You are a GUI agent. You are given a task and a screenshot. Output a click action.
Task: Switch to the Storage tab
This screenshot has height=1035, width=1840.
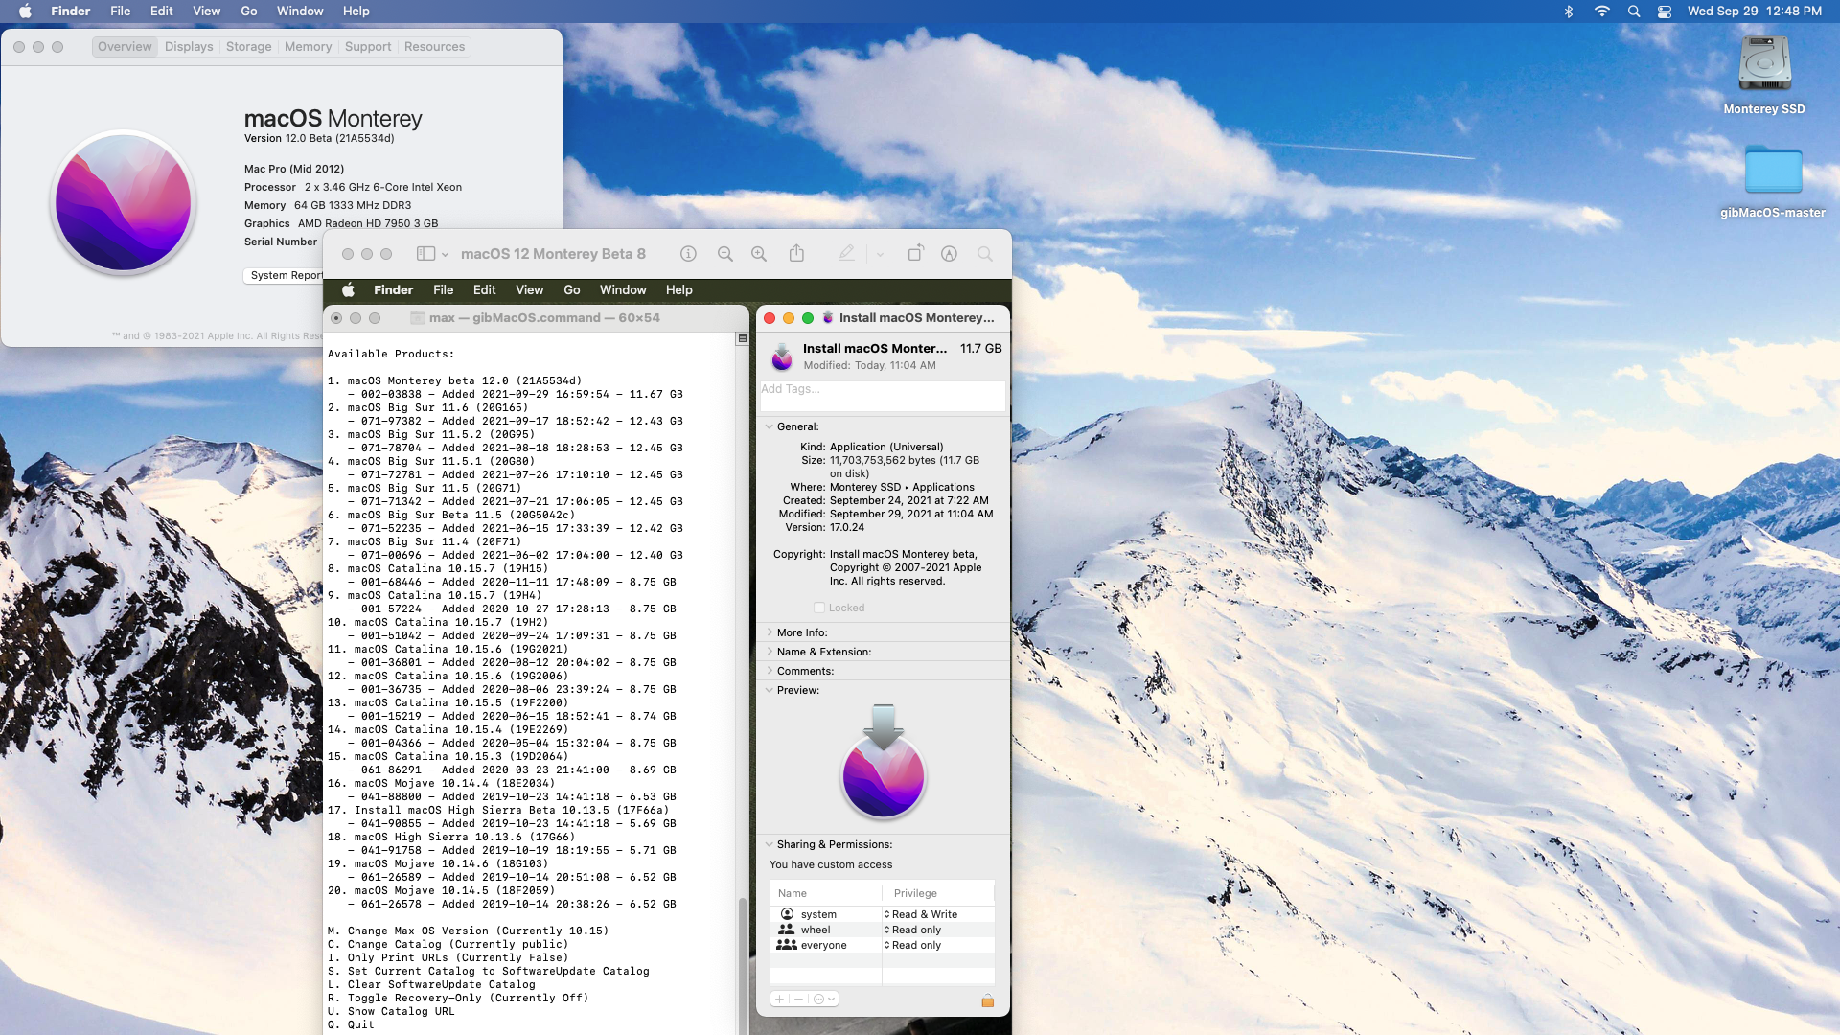pos(248,47)
